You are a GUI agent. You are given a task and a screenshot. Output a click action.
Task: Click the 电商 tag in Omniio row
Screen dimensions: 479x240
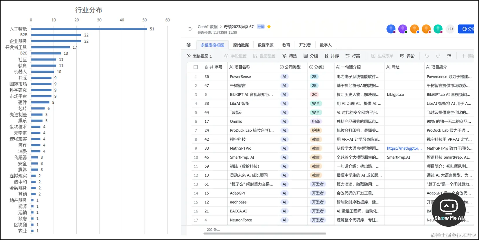tap(316, 121)
